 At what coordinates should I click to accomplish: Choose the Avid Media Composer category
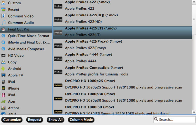click(26, 49)
